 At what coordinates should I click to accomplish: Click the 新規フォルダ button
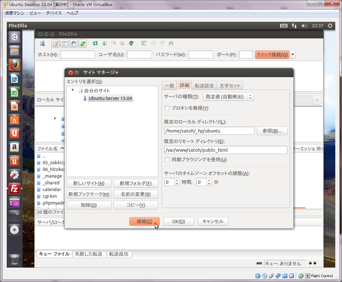point(136,183)
